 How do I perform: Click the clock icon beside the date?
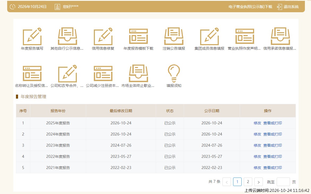pyautogui.click(x=12, y=7)
